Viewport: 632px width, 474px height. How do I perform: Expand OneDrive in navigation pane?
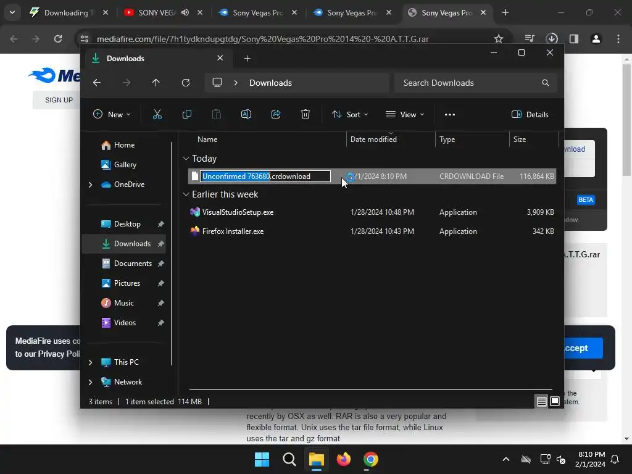[90, 185]
